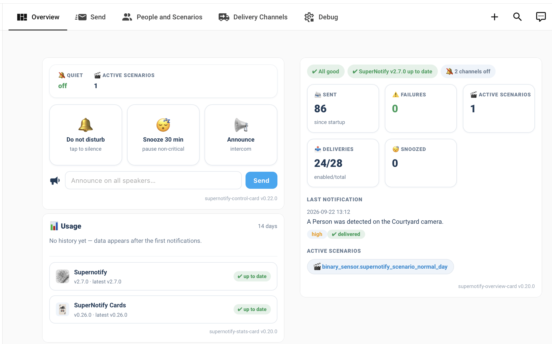Click the 14 days usage range
Image resolution: width=552 pixels, height=344 pixels.
[267, 226]
